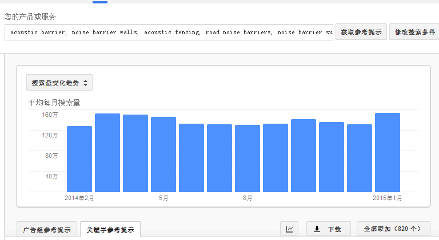Click the 获取参考提示 button
Viewport: 439px width, 240px height.
tap(361, 32)
